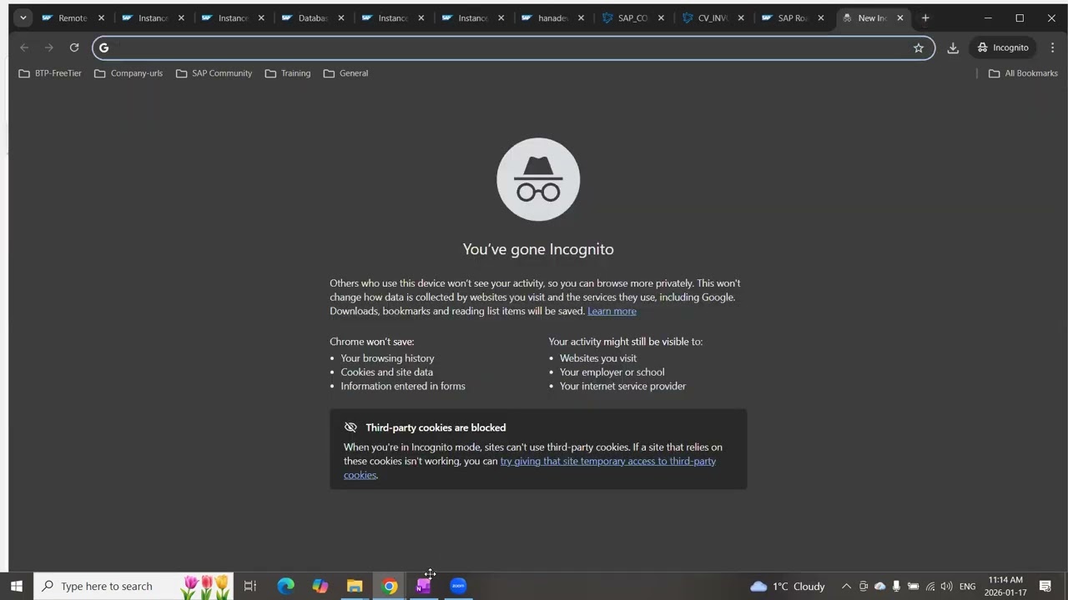The width and height of the screenshot is (1068, 600).
Task: Open the notification center icon
Action: (1045, 586)
